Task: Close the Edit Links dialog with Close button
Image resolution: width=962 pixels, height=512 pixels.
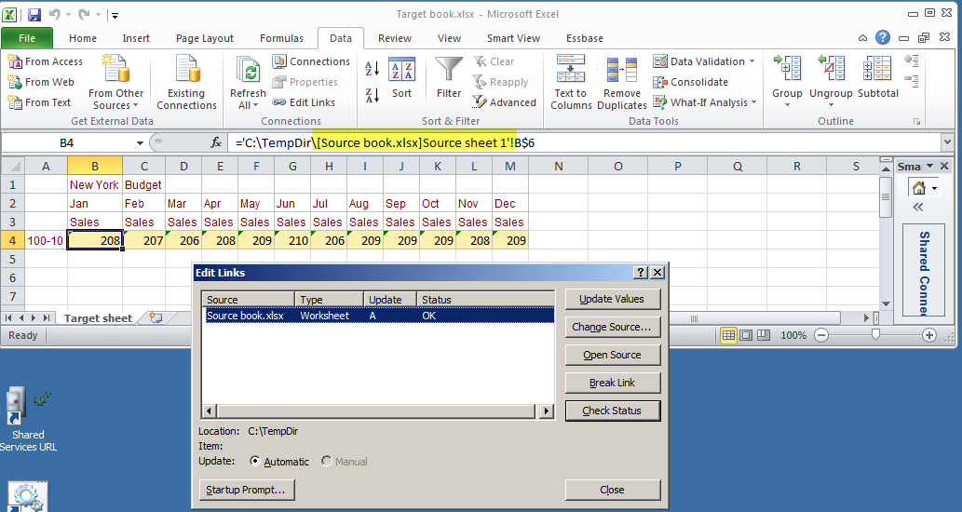Action: coord(612,490)
